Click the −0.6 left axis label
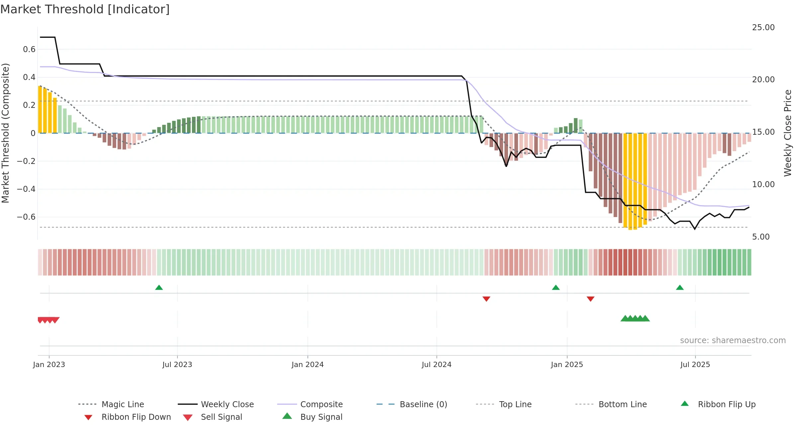 (26, 217)
